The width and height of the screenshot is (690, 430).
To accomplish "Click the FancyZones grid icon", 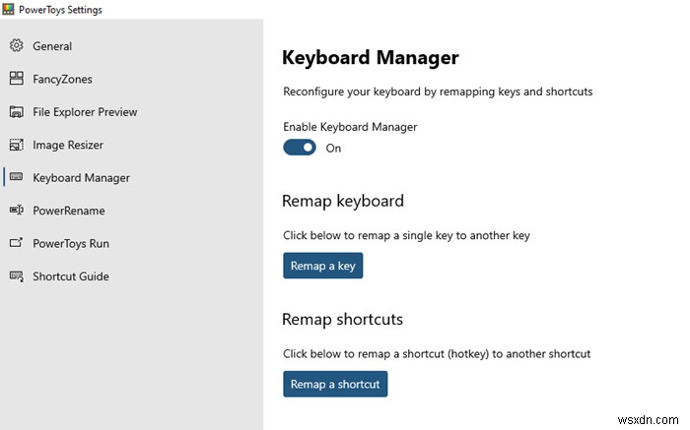I will click(x=16, y=79).
